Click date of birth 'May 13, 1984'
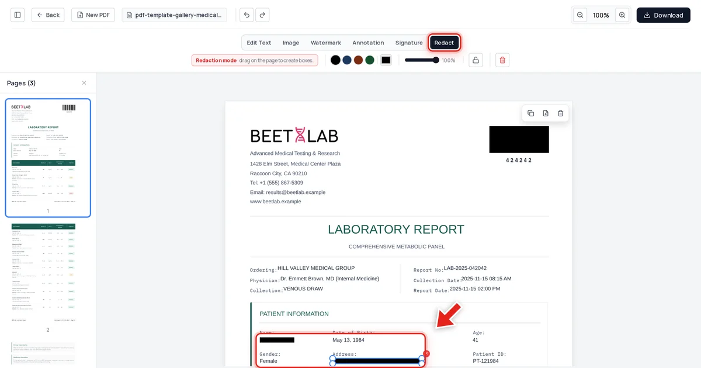Screen dimensions: 701x368 pyautogui.click(x=348, y=340)
